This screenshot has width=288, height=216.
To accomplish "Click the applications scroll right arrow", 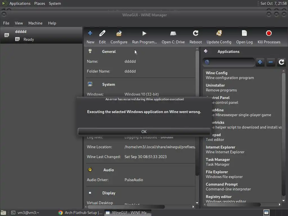I will coord(280,204).
